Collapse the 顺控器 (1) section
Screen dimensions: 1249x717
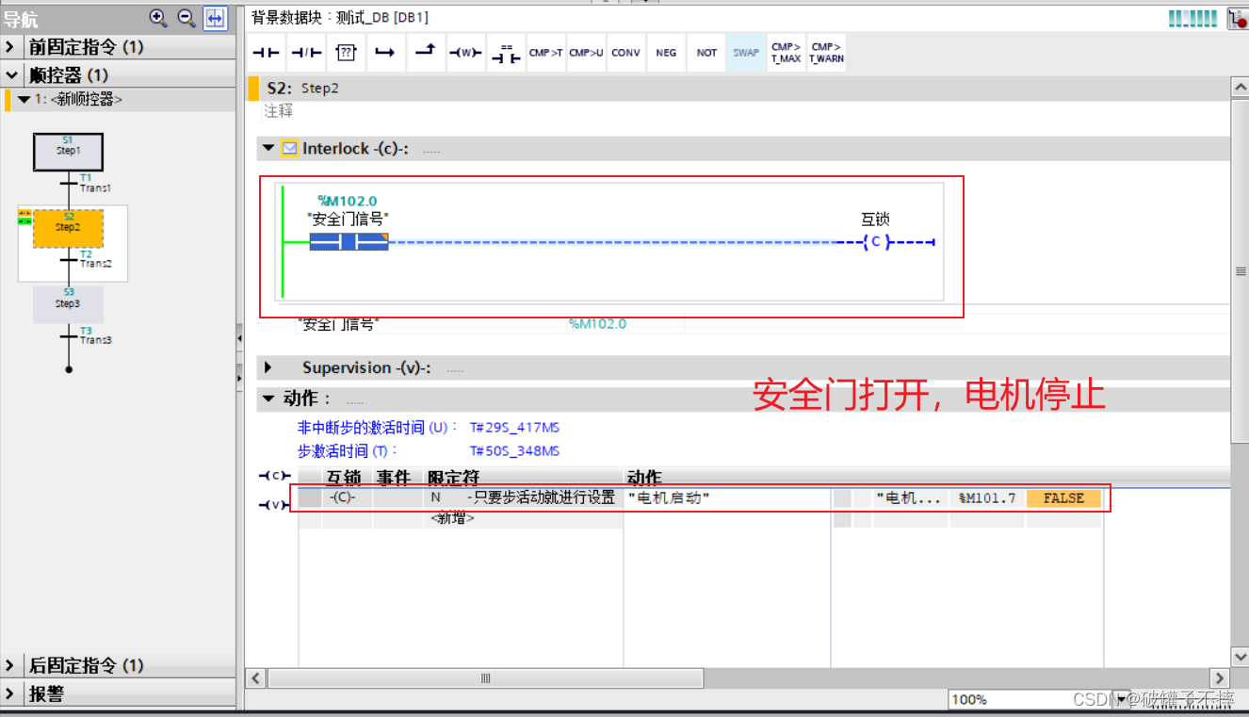click(10, 74)
